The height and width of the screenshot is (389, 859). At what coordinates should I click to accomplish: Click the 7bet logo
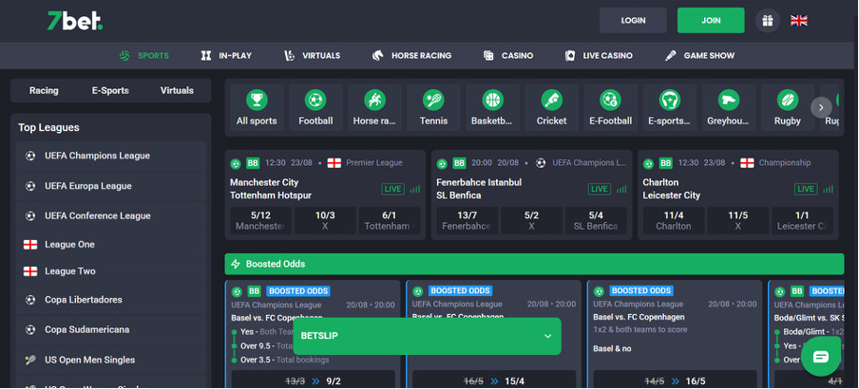74,20
